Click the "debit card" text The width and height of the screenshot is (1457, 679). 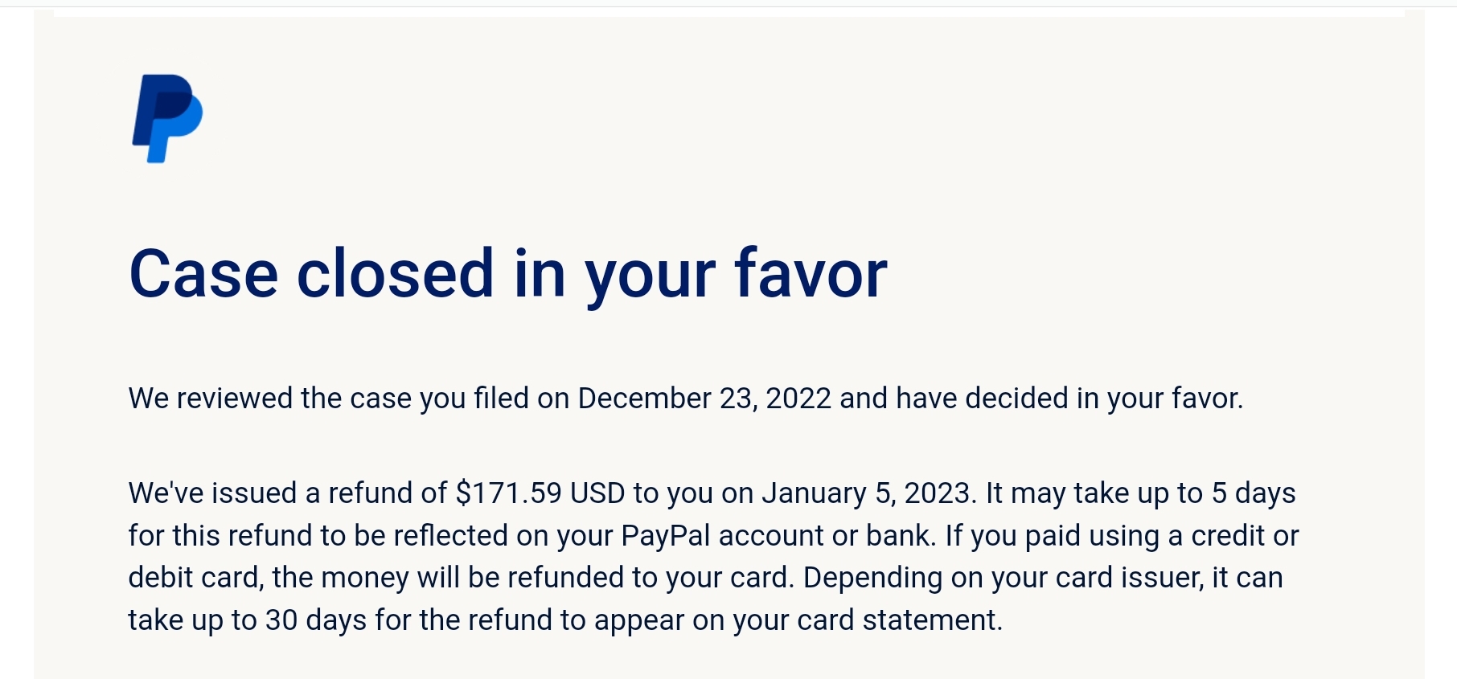(x=195, y=578)
